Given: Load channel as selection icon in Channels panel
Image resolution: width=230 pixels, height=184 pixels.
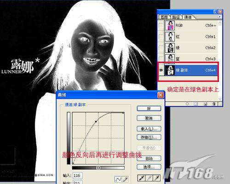Looking at the screenshot, I should (x=187, y=104).
